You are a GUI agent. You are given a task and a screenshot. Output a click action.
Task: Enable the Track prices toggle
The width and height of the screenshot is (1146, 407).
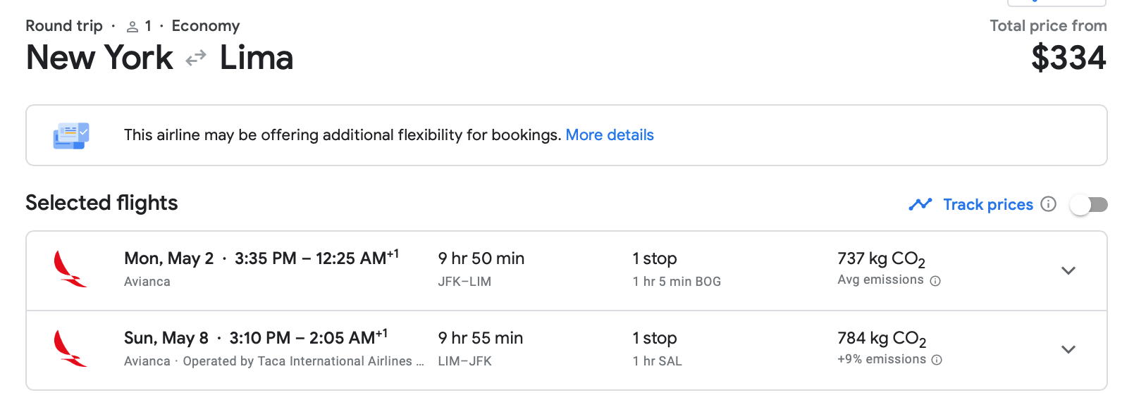(1089, 205)
